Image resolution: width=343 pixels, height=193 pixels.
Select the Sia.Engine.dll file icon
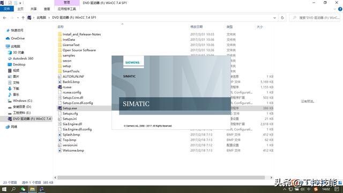click(x=59, y=124)
